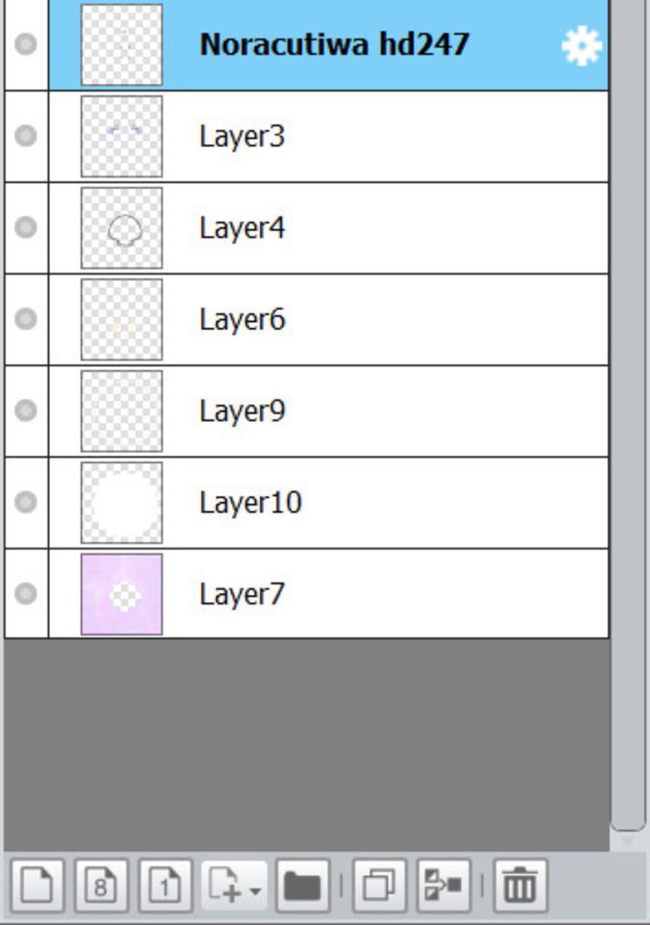Viewport: 650px width, 925px height.
Task: Click the Layer4 thumbnail with outline shape
Action: coord(122,228)
